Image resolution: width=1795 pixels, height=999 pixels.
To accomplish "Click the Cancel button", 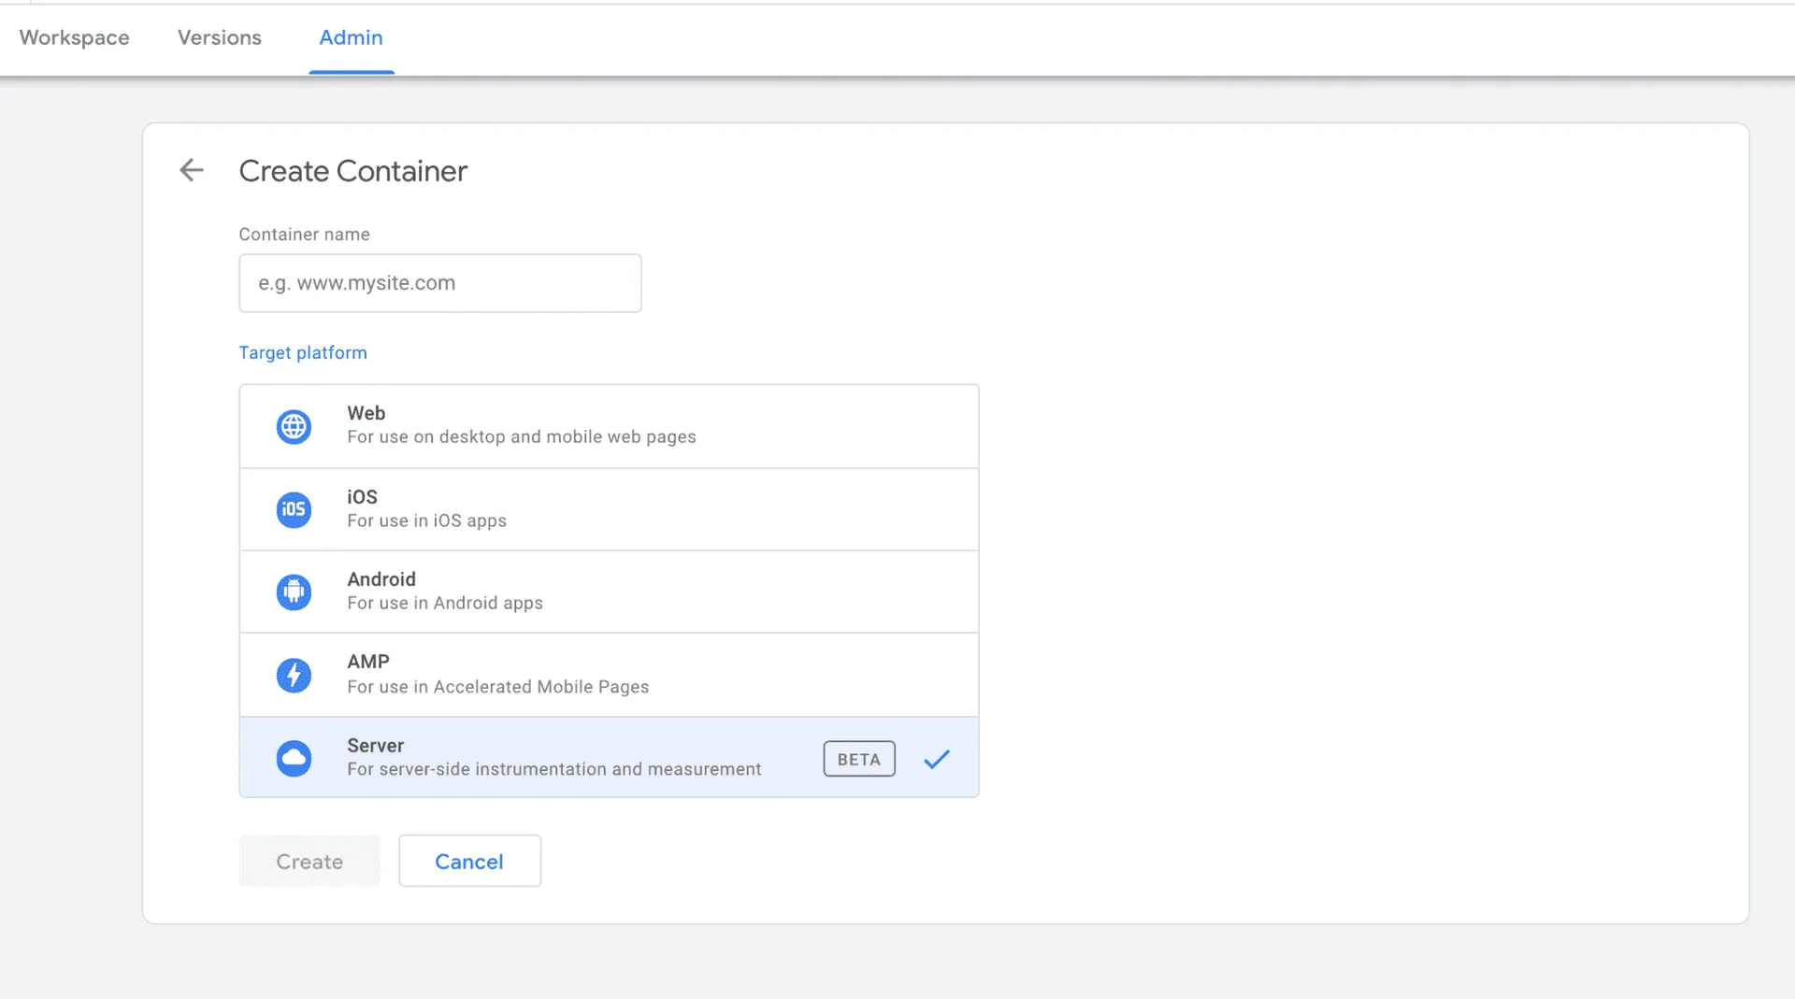I will (x=469, y=861).
